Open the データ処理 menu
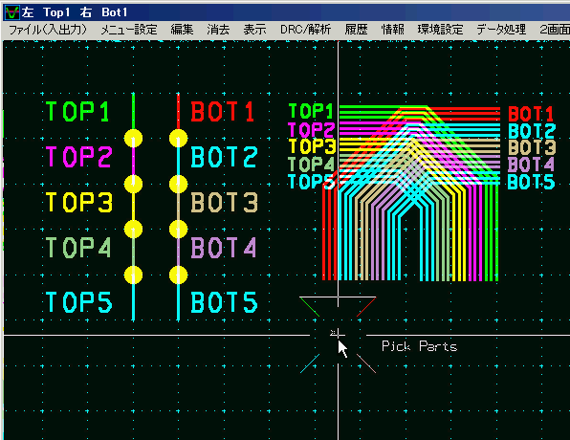Screen dimensions: 570x440 tap(501, 30)
